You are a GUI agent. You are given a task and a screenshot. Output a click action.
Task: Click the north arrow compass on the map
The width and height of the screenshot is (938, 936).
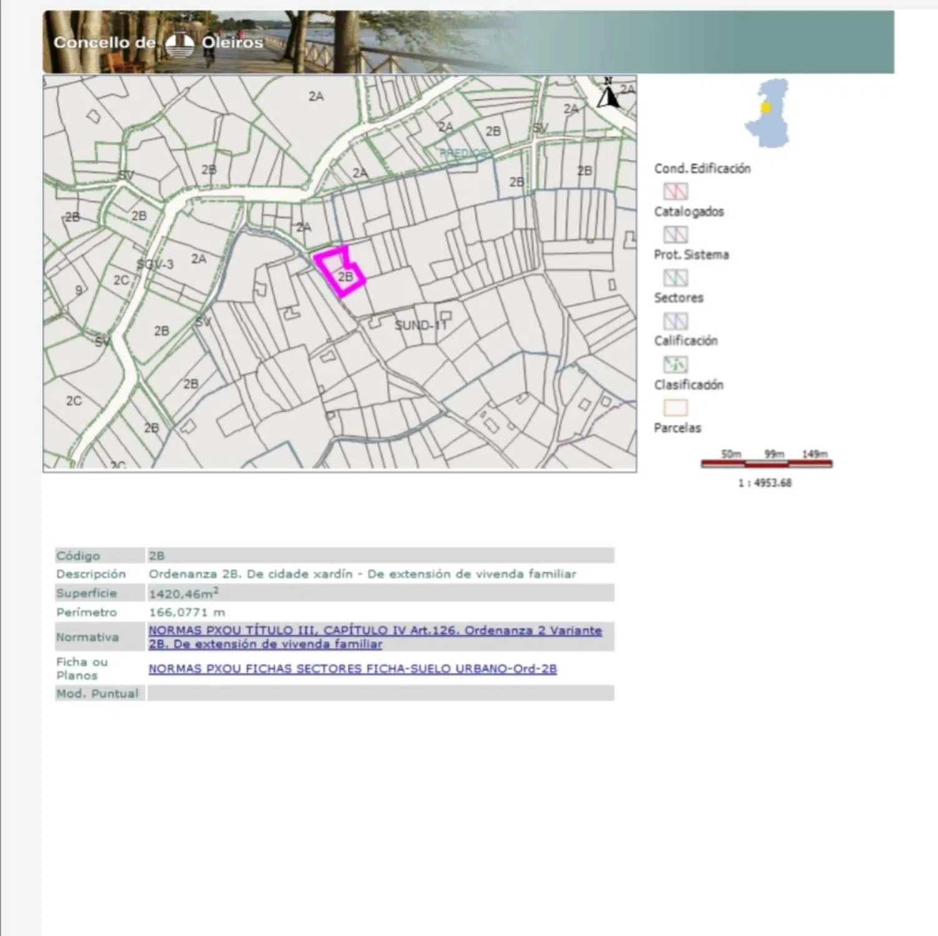[x=608, y=94]
